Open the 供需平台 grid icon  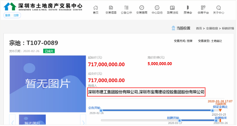point(203,8)
